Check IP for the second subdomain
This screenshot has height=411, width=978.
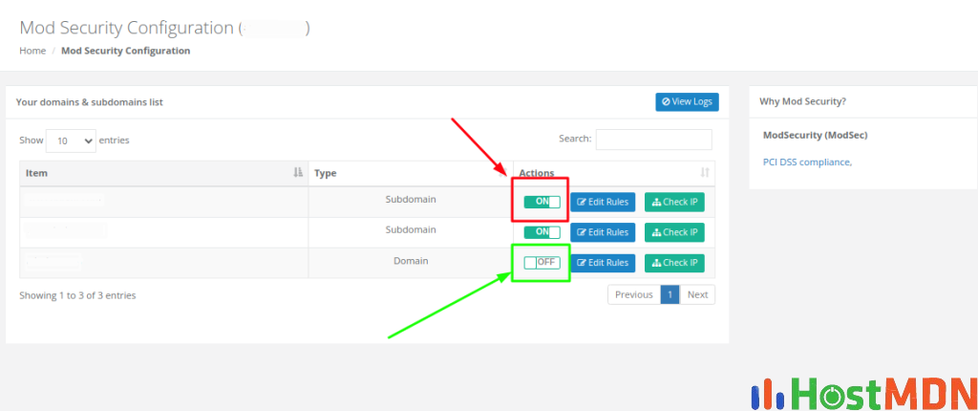[x=674, y=232]
